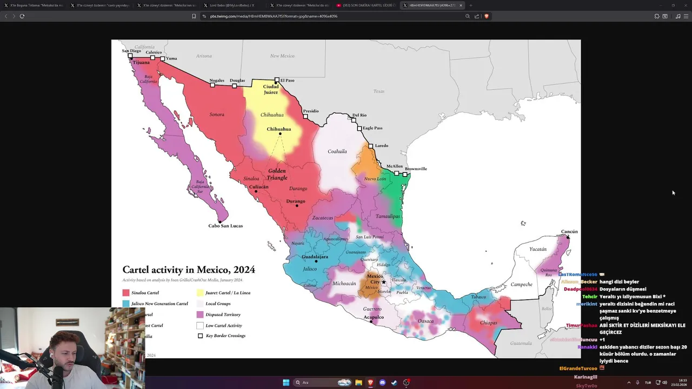Click the "Golden Triangle" label on the map

pyautogui.click(x=277, y=175)
